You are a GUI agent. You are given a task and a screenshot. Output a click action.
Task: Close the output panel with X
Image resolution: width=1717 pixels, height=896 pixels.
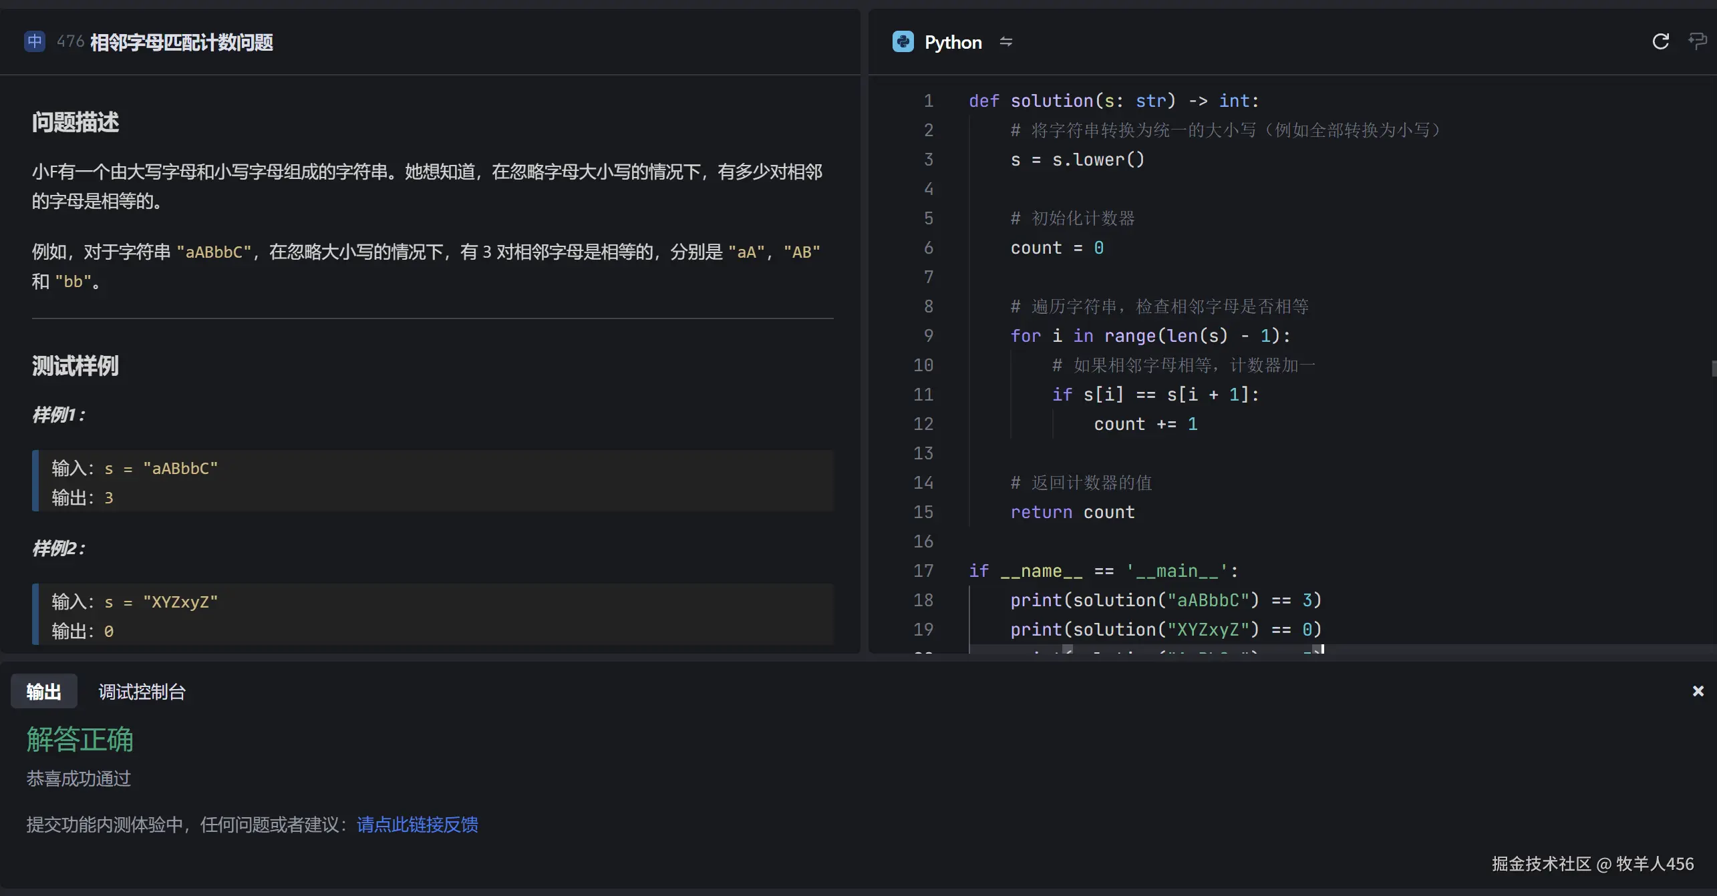pos(1698,691)
